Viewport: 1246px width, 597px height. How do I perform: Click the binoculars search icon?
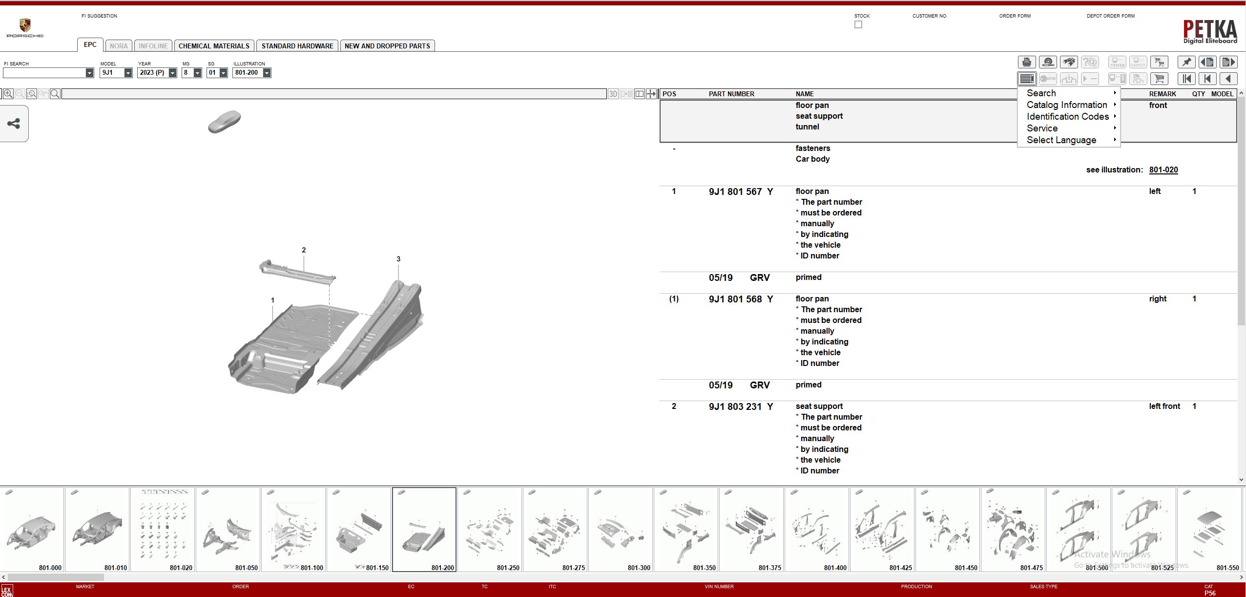pos(1068,62)
